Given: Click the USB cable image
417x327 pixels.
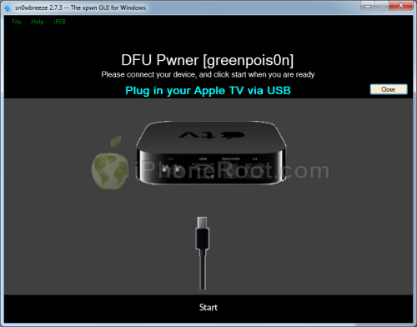Looking at the screenshot, I should [x=203, y=254].
